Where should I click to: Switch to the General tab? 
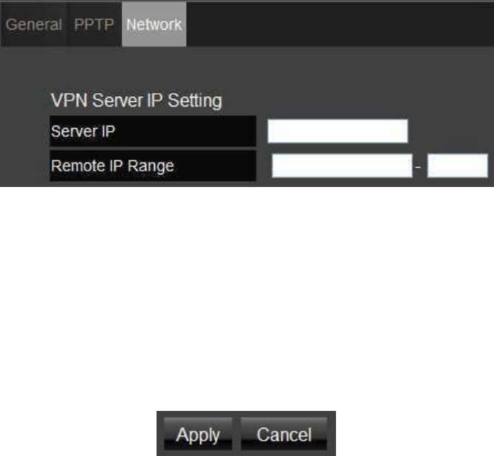click(x=34, y=24)
